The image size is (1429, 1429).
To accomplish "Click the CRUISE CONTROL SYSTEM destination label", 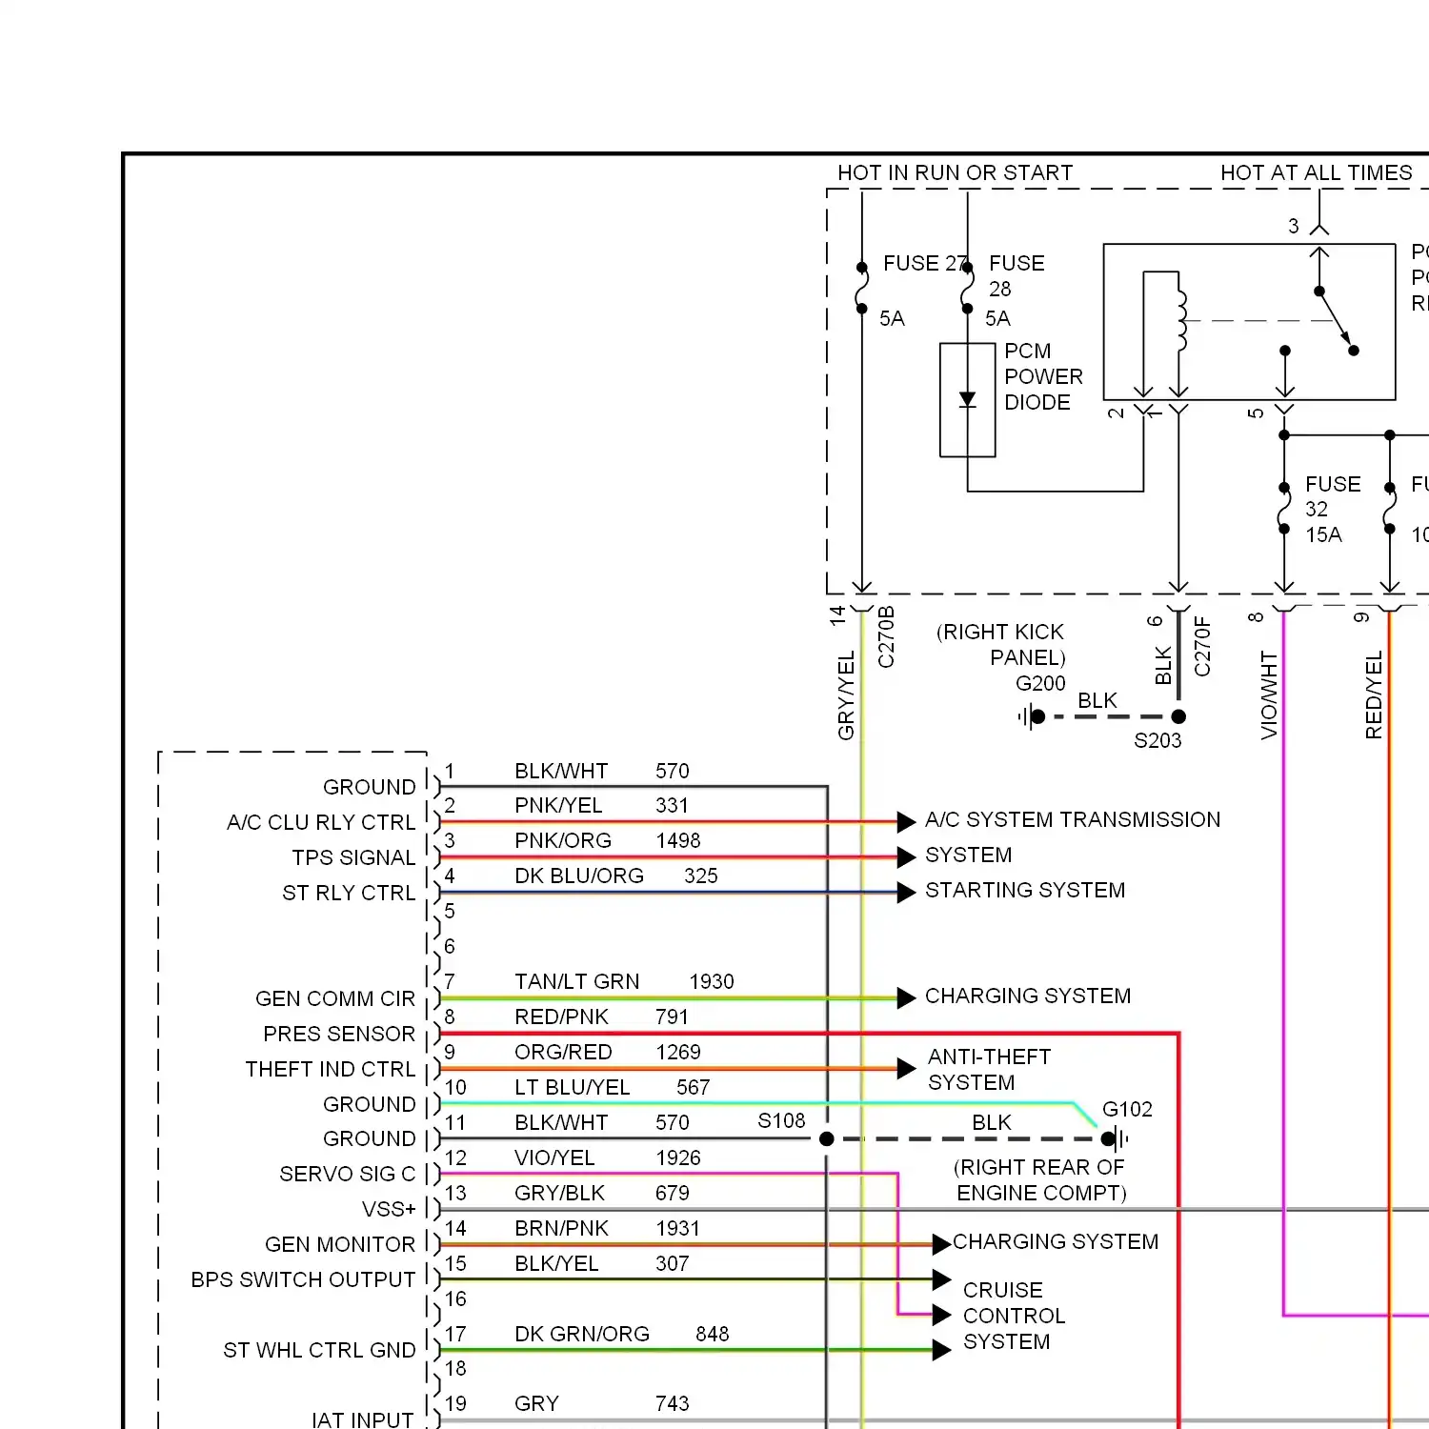I will (x=1014, y=1316).
